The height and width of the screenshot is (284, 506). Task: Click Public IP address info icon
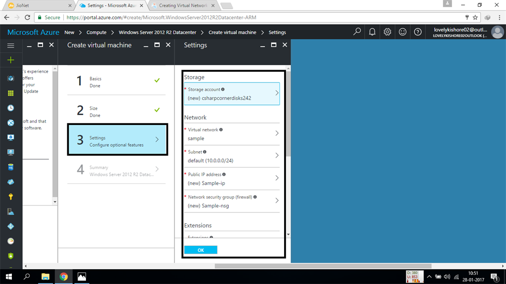point(224,174)
